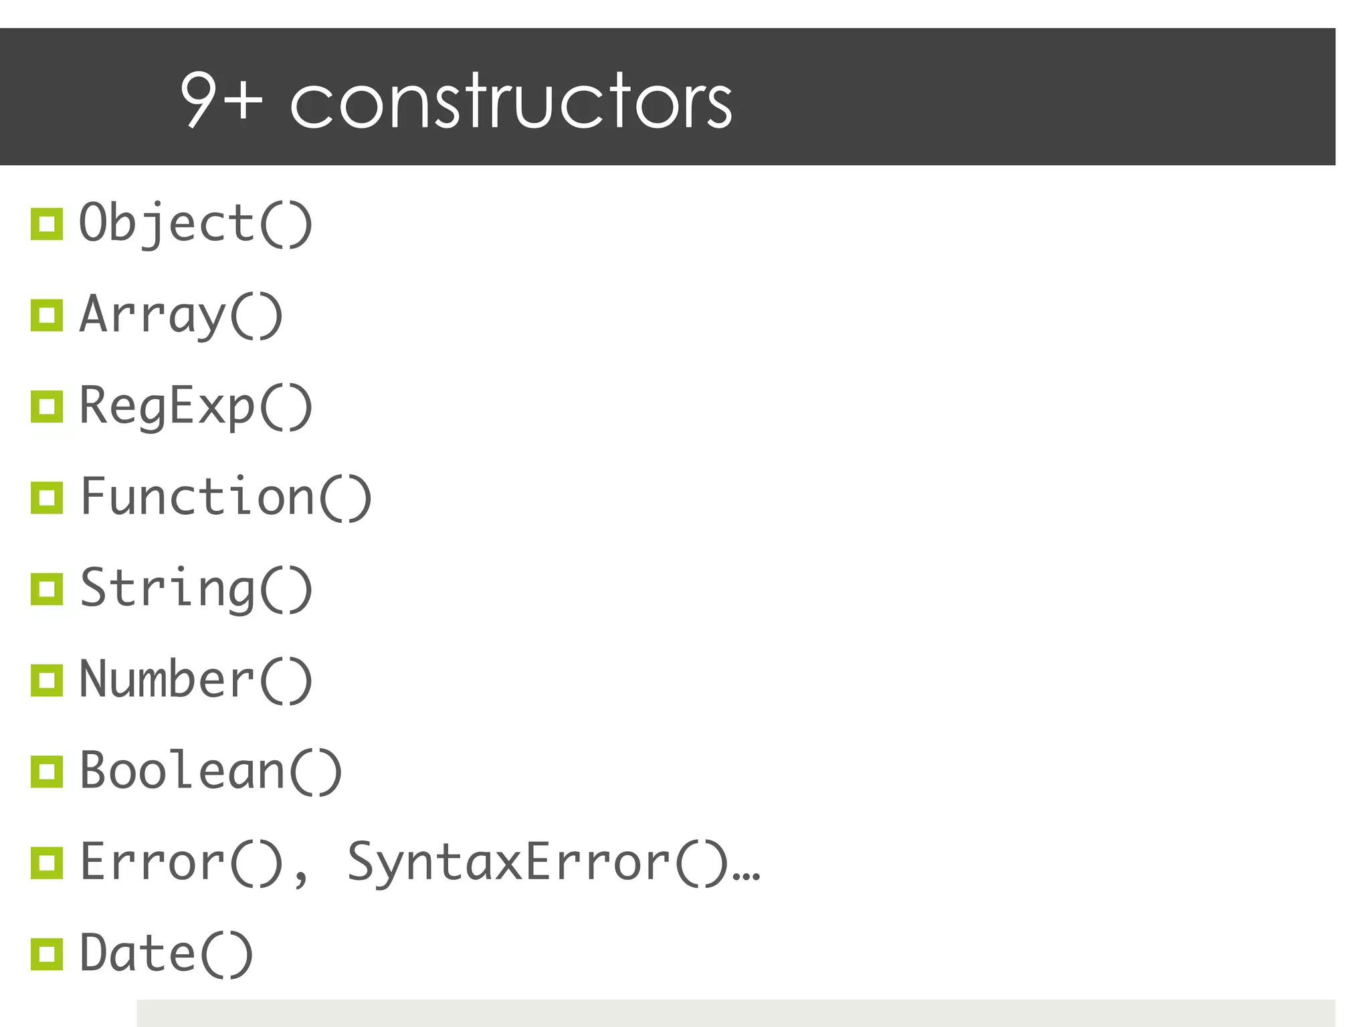1370x1027 pixels.
Task: Click the square bullet before Number()
Action: pos(47,680)
